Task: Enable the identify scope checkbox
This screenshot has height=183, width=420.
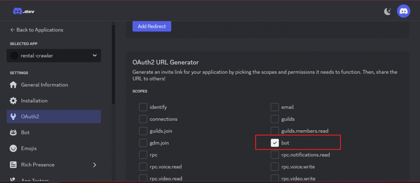Action: click(143, 107)
